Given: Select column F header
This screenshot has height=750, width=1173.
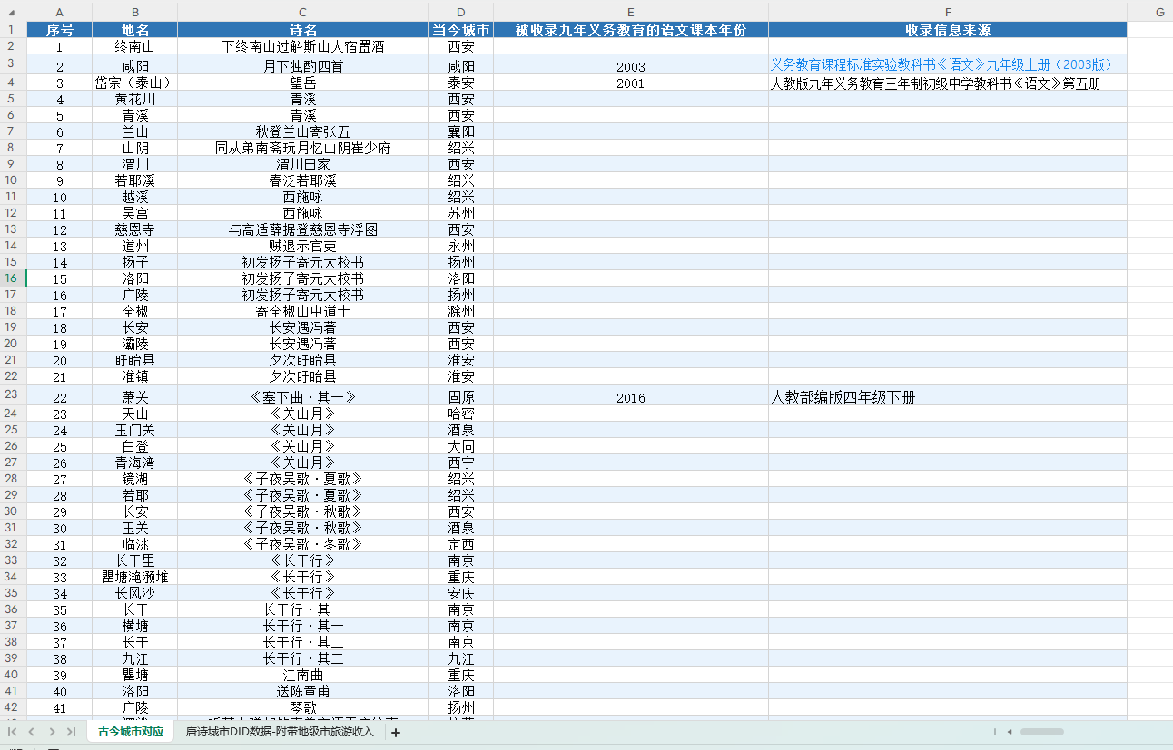Looking at the screenshot, I should coord(948,13).
